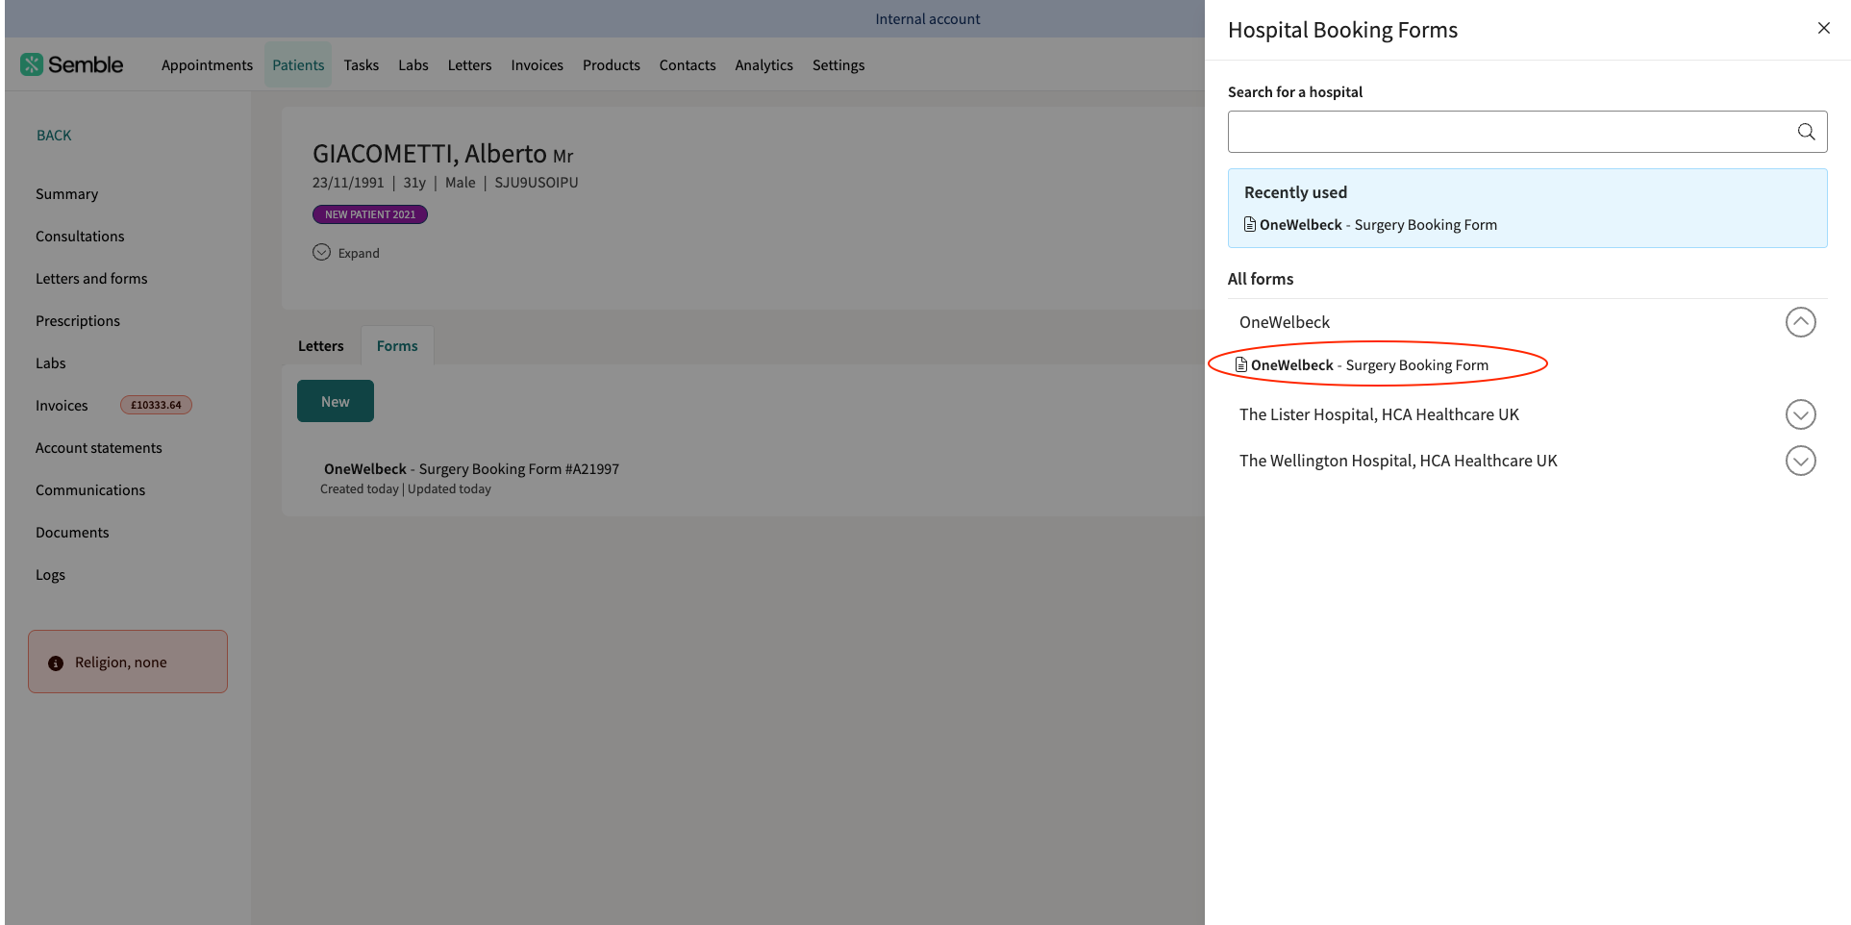Image resolution: width=1851 pixels, height=925 pixels.
Task: Open Prescriptions in the sidebar
Action: pyautogui.click(x=78, y=321)
